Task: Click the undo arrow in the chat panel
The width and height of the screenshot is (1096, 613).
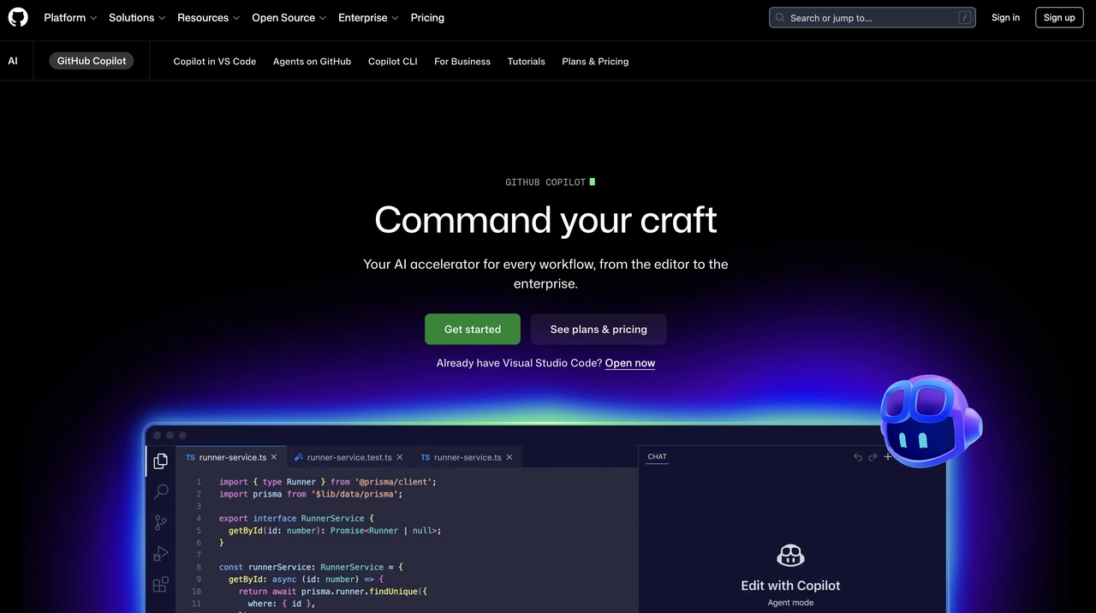Action: 858,457
